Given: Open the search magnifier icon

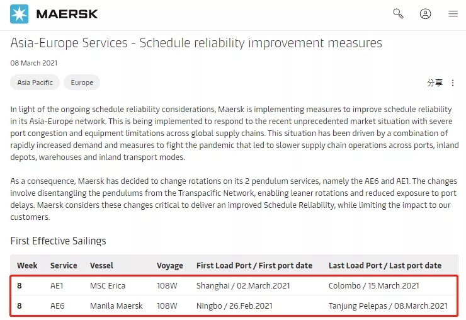Looking at the screenshot, I should pos(398,14).
